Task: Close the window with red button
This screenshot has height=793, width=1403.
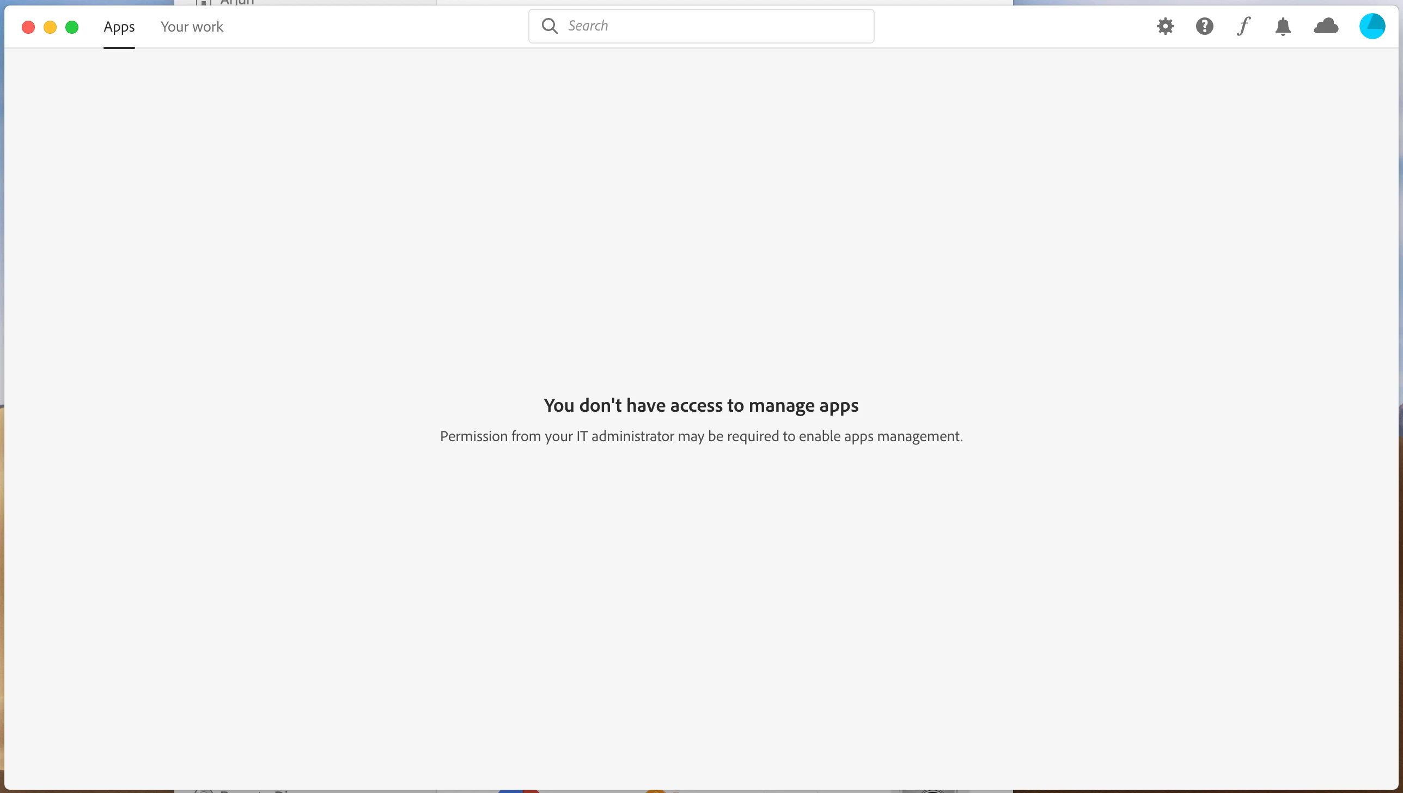Action: (28, 27)
